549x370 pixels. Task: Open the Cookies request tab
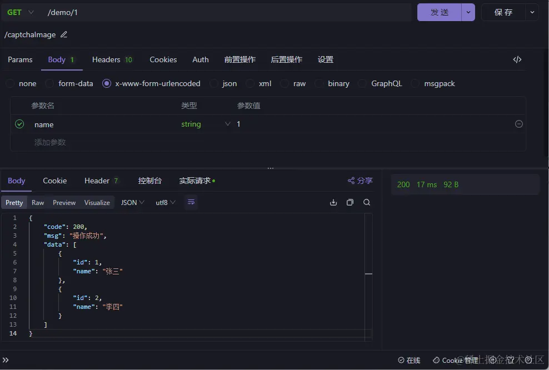pos(163,59)
